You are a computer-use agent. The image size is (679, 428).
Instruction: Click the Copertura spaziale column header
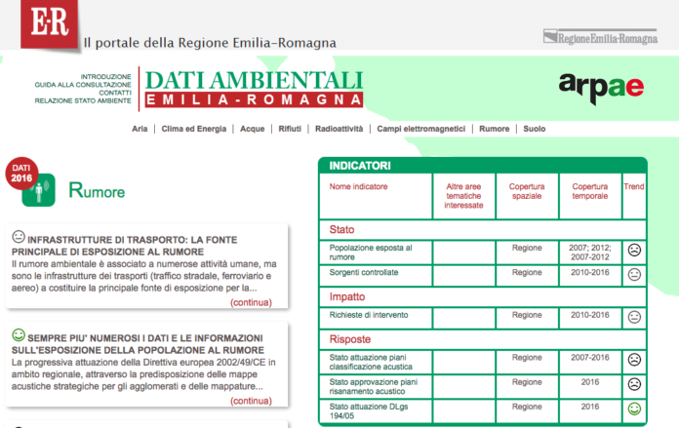pos(527,191)
